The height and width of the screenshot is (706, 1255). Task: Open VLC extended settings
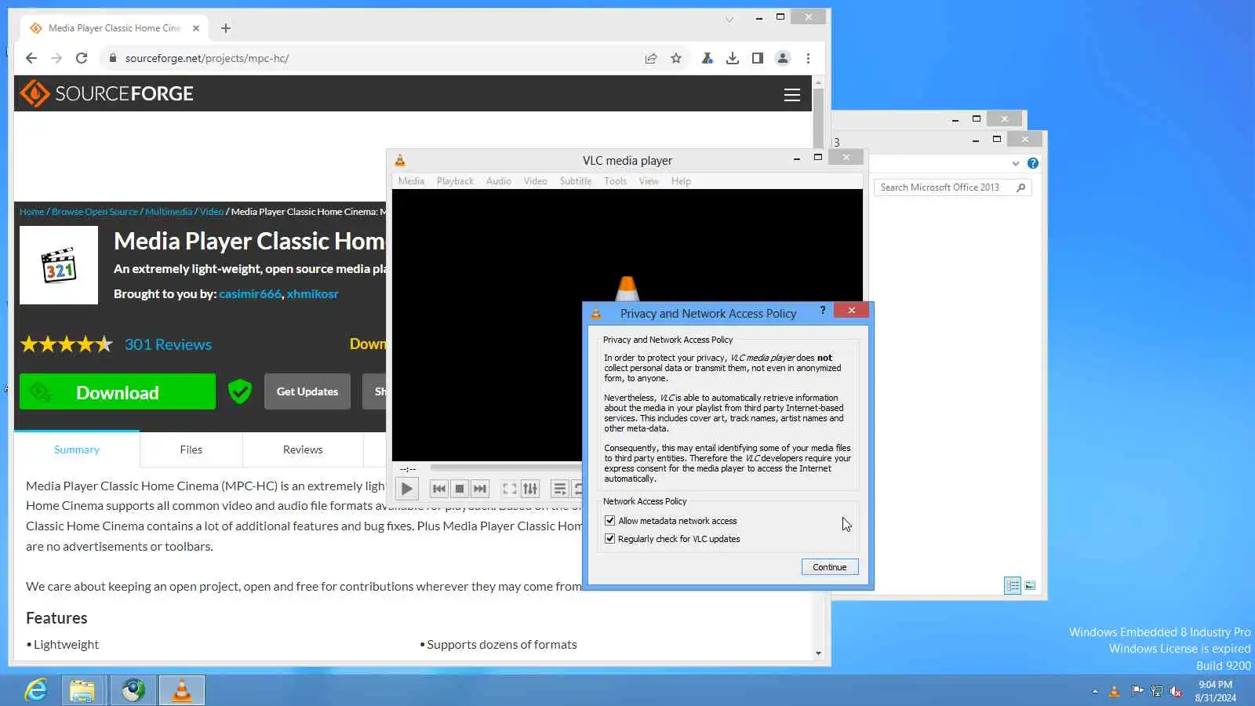click(530, 489)
